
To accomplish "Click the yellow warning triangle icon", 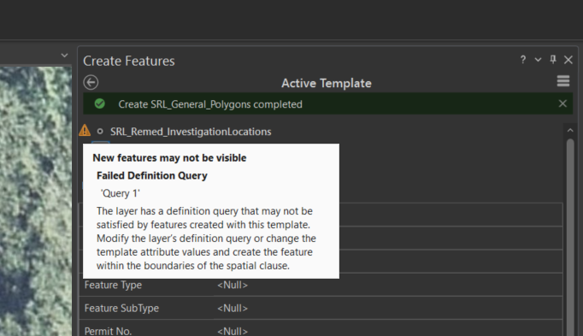I will [85, 130].
